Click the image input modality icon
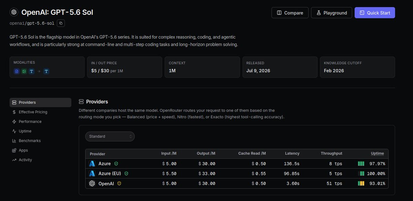This screenshot has height=201, width=413. click(x=24, y=71)
